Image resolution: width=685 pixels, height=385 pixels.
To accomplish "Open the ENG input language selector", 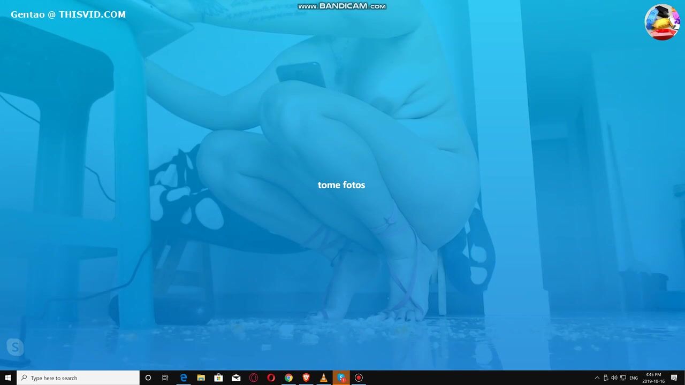I will point(634,378).
